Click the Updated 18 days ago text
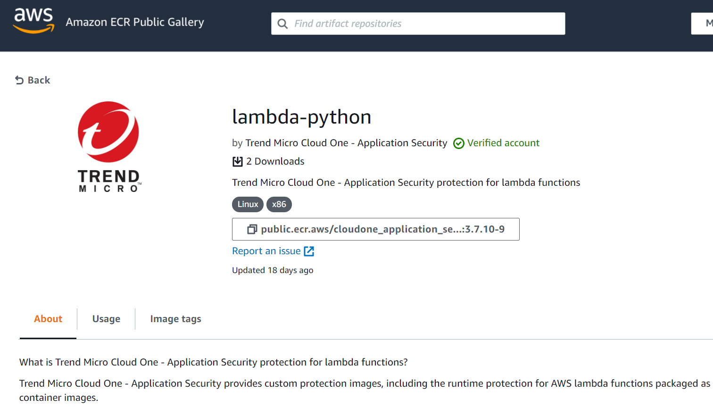 click(273, 270)
